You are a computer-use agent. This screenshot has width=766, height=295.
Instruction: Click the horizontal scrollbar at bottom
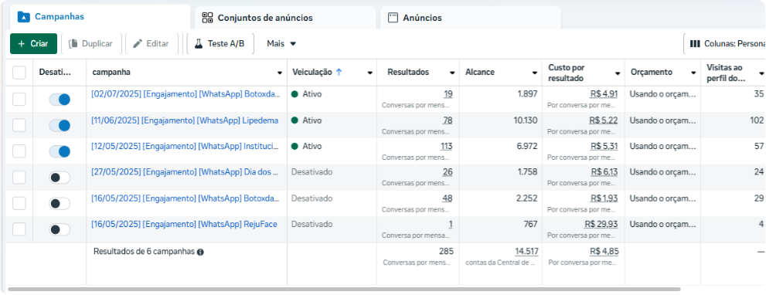point(344,289)
